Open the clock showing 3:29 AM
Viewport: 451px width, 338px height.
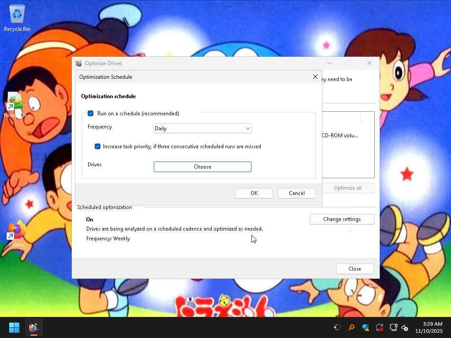[x=429, y=327]
